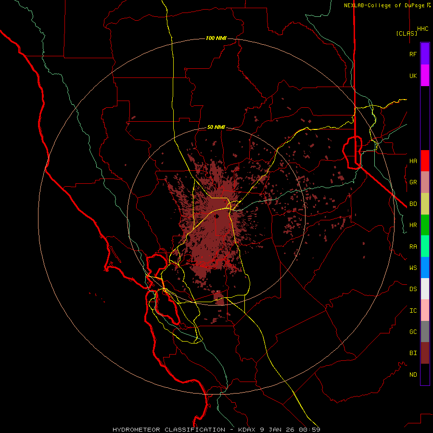Image resolution: width=433 pixels, height=433 pixels.
Task: Click the HR green legend swatch
Action: click(x=425, y=225)
